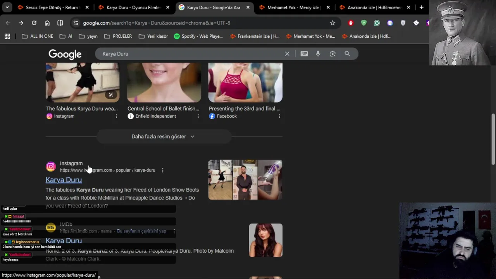Image resolution: width=496 pixels, height=279 pixels.
Task: Open Anakonda izle bookmark in bookmarks bar
Action: pyautogui.click(x=367, y=36)
